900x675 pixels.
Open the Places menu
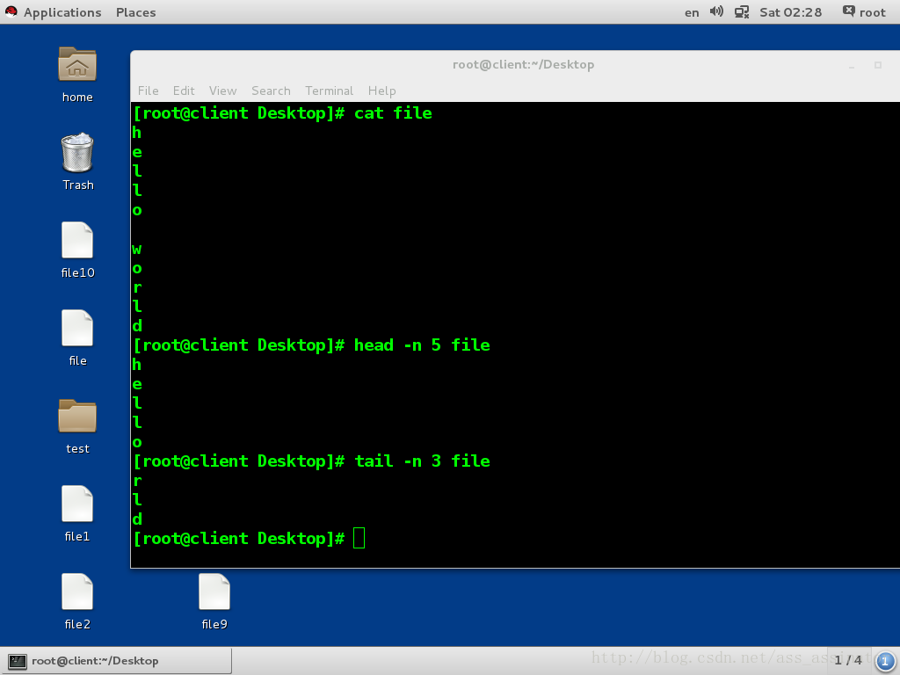136,12
